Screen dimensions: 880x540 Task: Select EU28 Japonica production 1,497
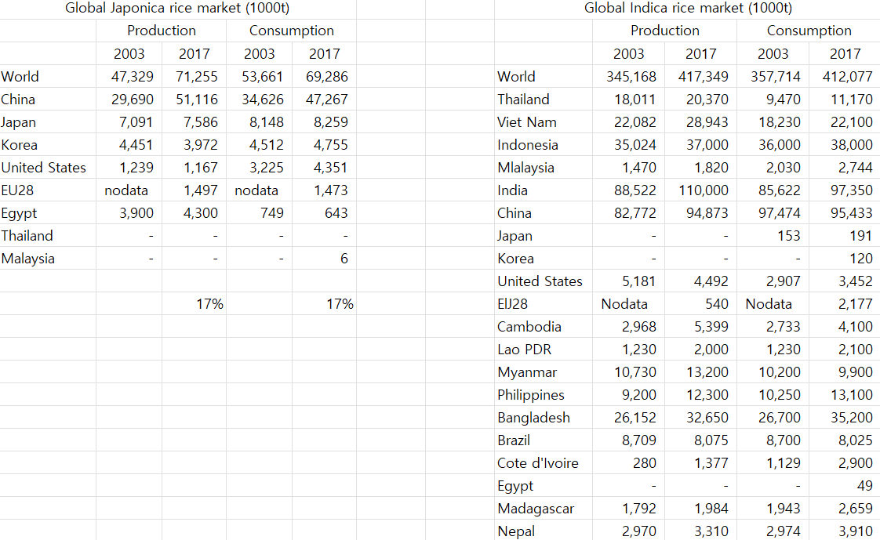point(200,190)
